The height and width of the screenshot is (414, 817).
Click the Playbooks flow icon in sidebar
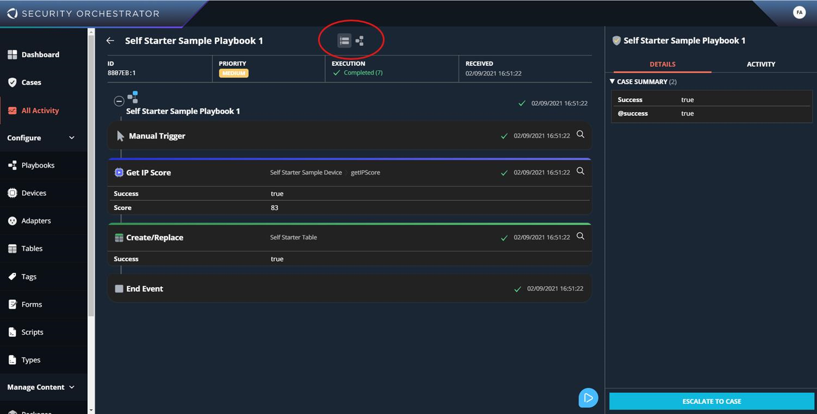(12, 165)
